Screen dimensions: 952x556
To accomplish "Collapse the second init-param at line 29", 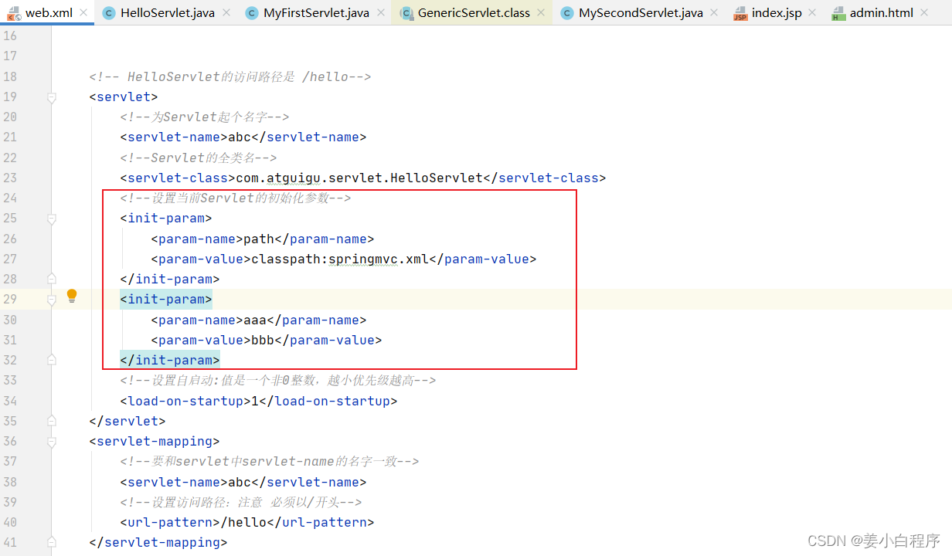I will [51, 299].
